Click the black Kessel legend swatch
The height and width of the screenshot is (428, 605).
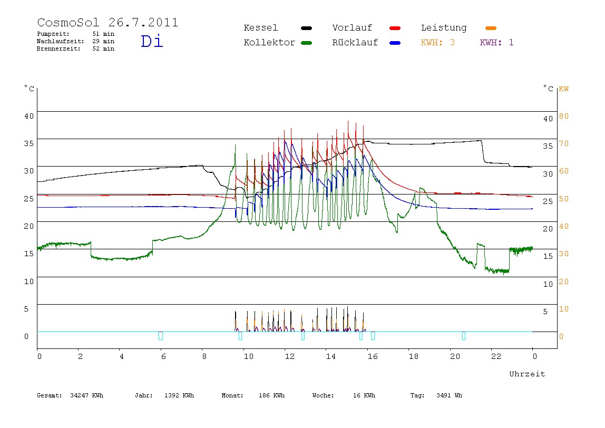[306, 28]
